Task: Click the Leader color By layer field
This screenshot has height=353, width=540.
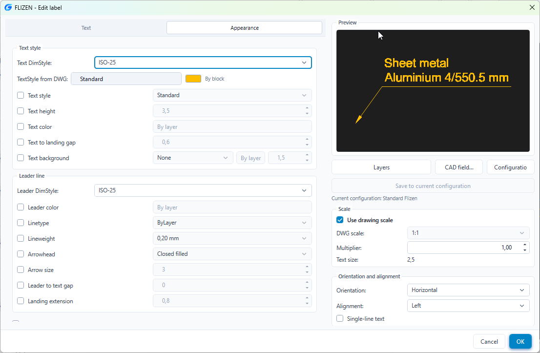Action: (x=232, y=208)
